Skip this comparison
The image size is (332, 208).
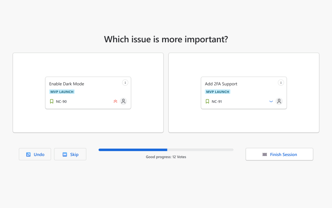coord(70,154)
